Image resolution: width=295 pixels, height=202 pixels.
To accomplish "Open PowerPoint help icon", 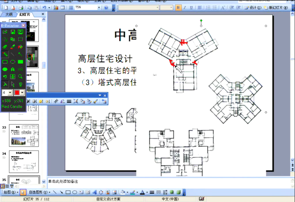I will click(x=106, y=8).
